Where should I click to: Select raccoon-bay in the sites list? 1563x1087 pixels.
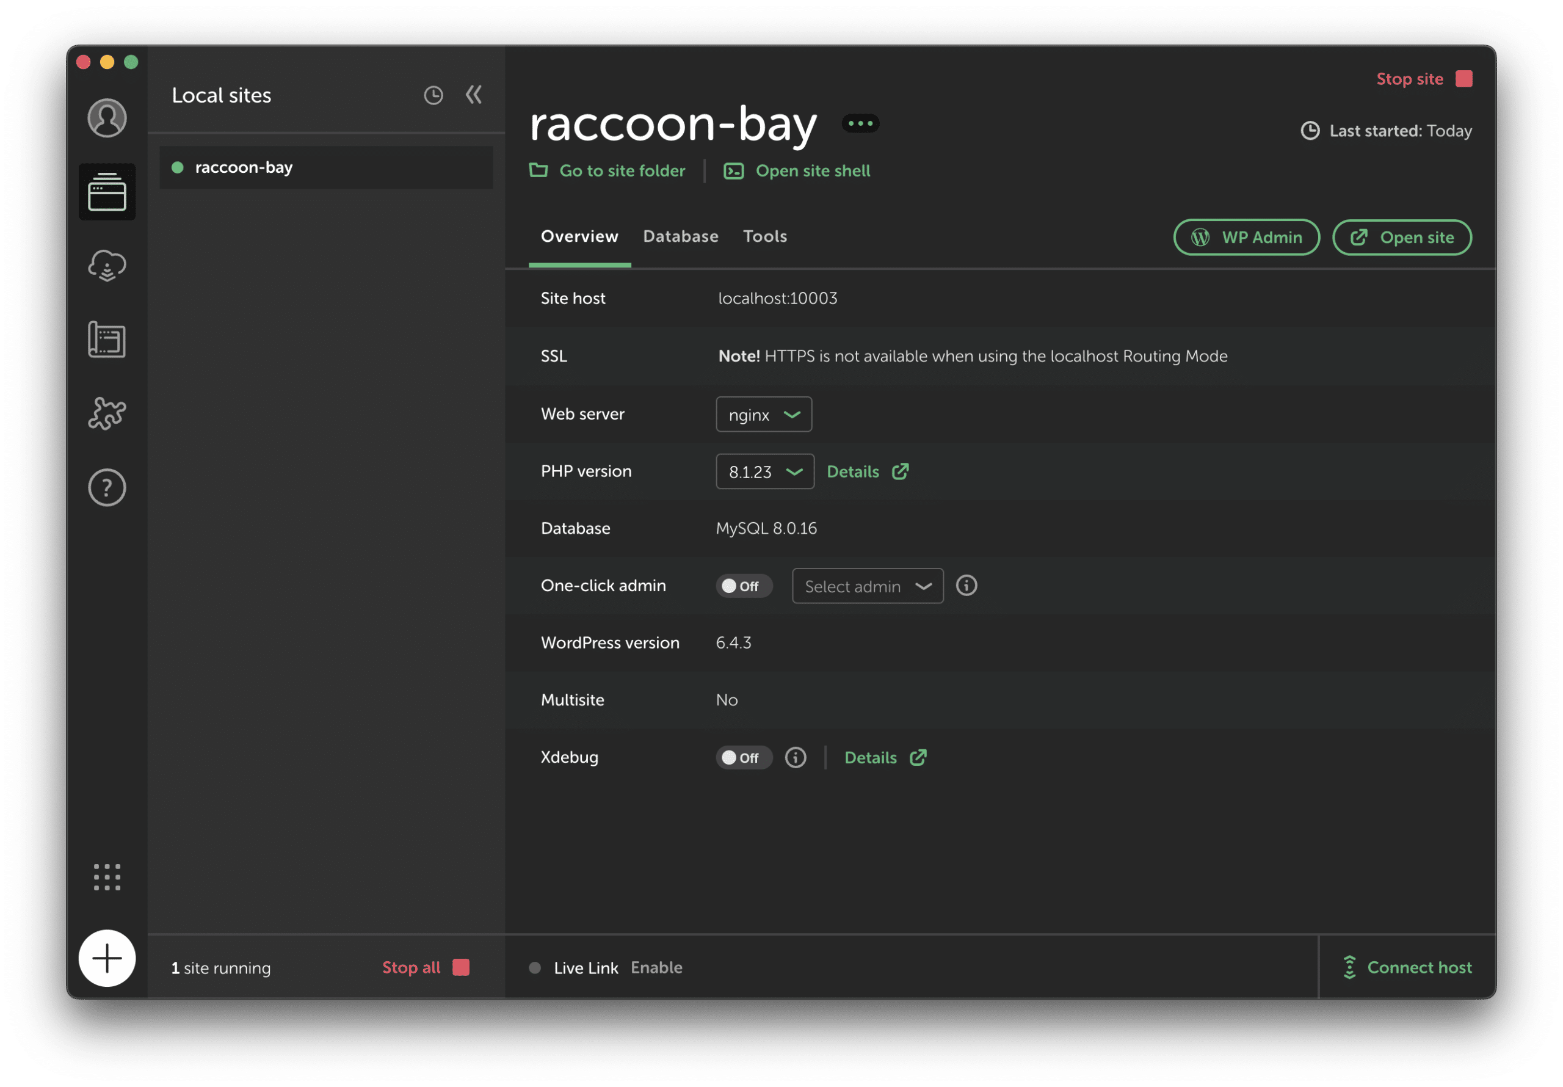(x=326, y=167)
